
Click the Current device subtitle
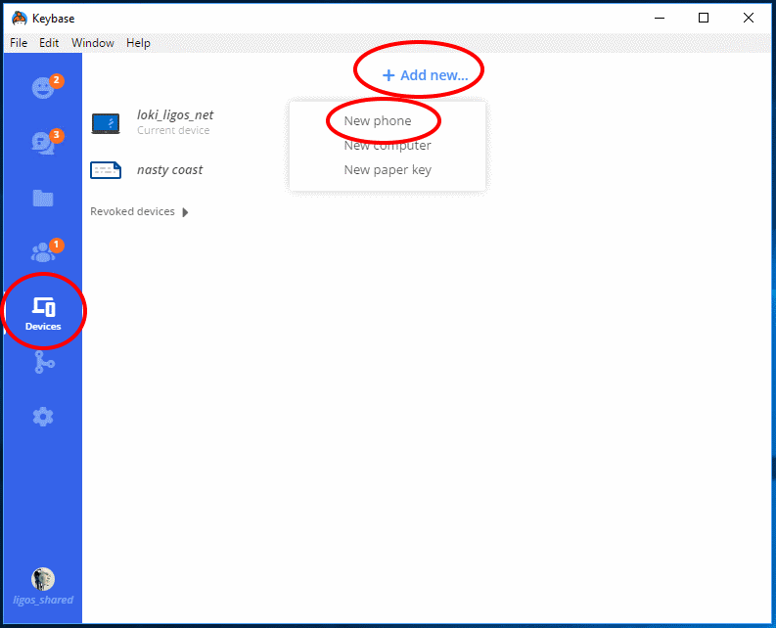[173, 130]
